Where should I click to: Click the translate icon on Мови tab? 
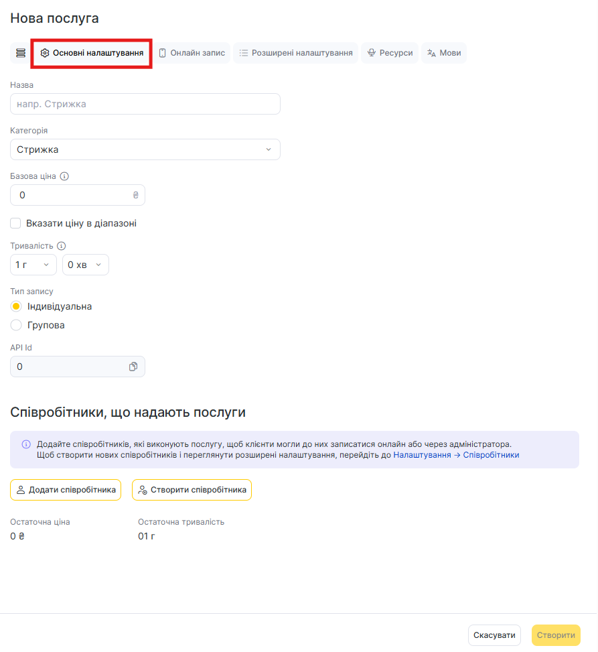click(431, 53)
